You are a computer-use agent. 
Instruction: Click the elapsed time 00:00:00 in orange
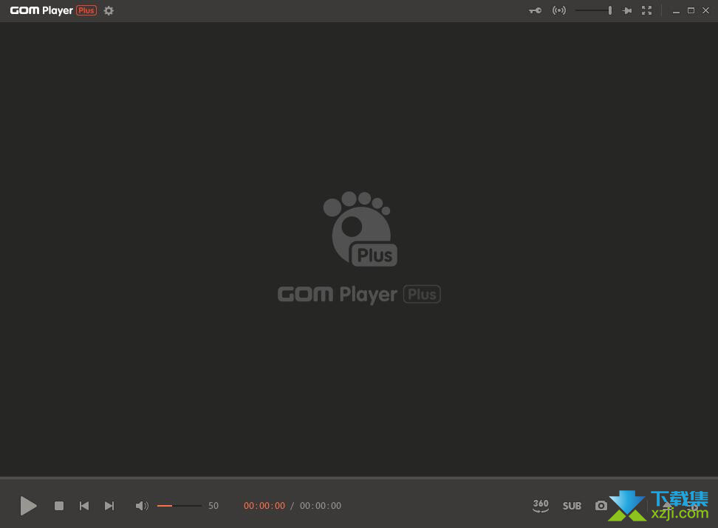pos(264,506)
